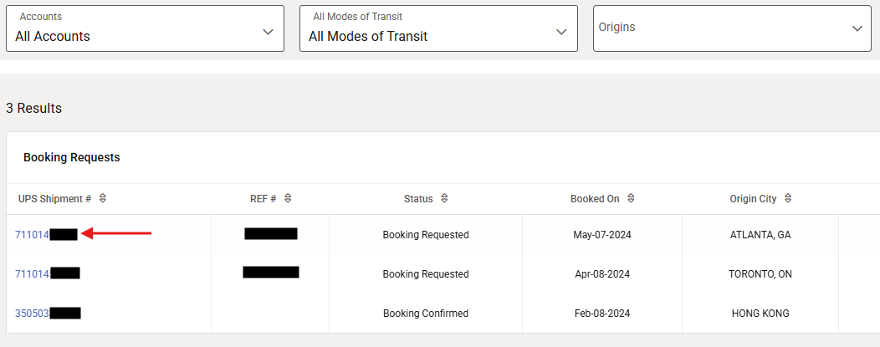The image size is (880, 347).
Task: Click the May-07-2024 booked date cell
Action: [x=602, y=235]
